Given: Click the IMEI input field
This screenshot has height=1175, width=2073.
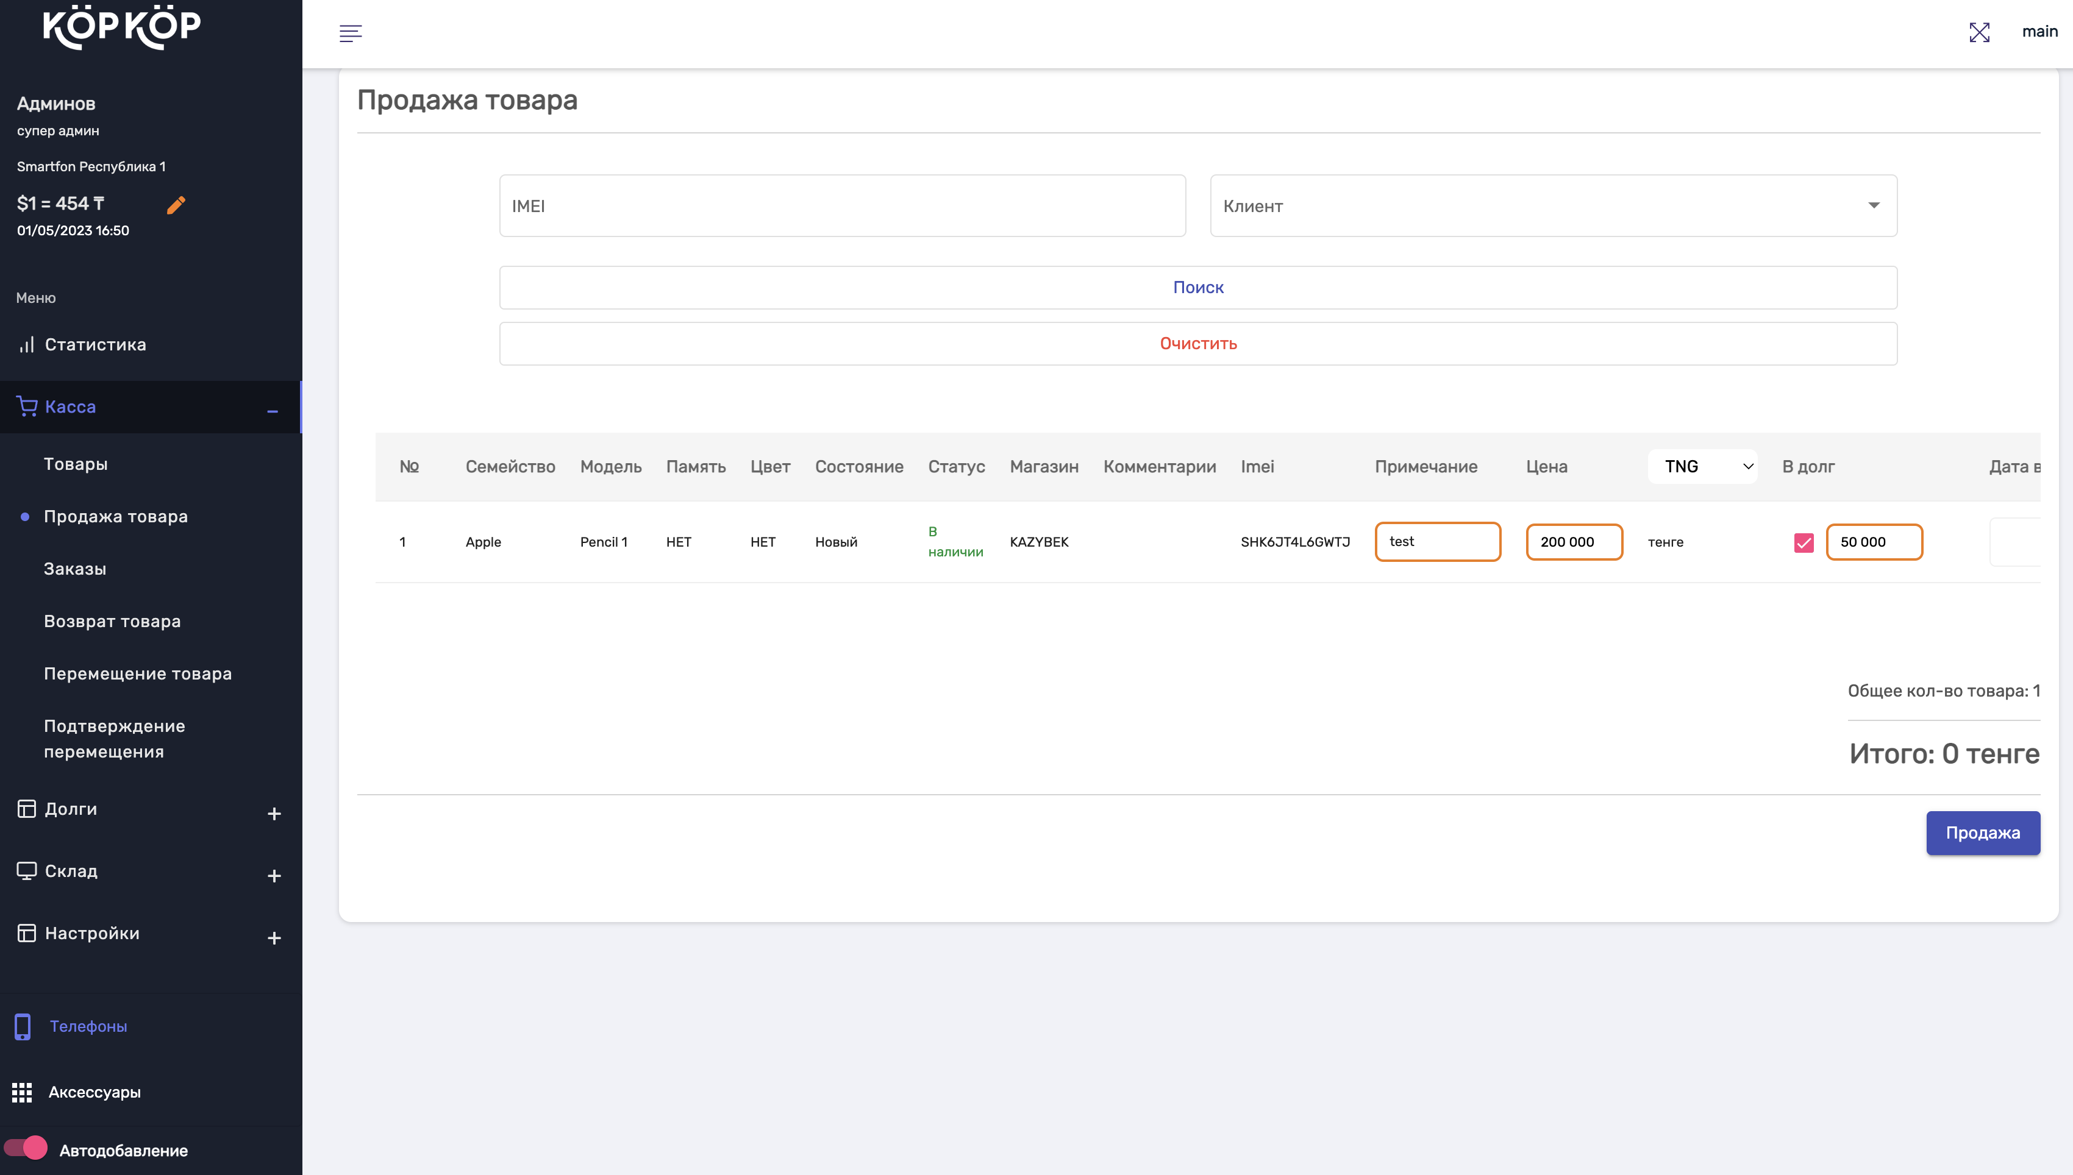Looking at the screenshot, I should (842, 206).
